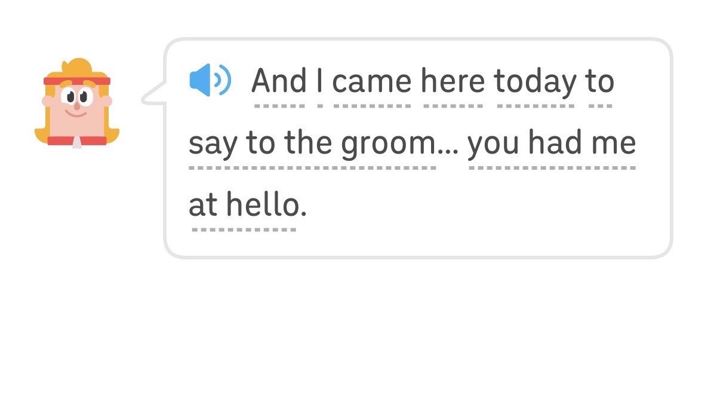Screen dimensions: 720x413
Task: Click the speech bubble's pointer tail
Action: tap(153, 96)
